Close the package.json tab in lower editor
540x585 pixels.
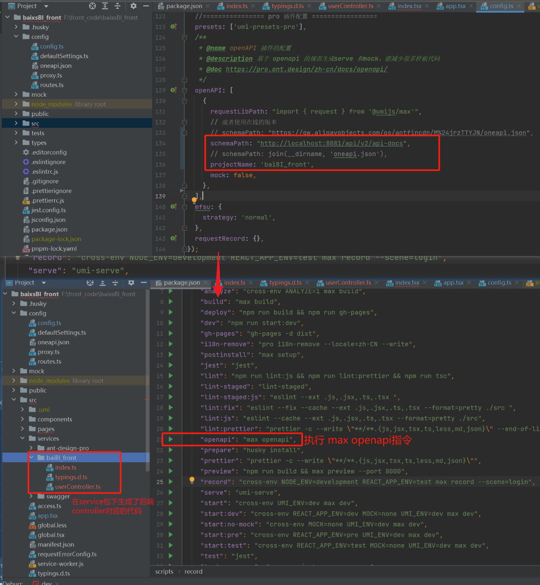(x=206, y=283)
